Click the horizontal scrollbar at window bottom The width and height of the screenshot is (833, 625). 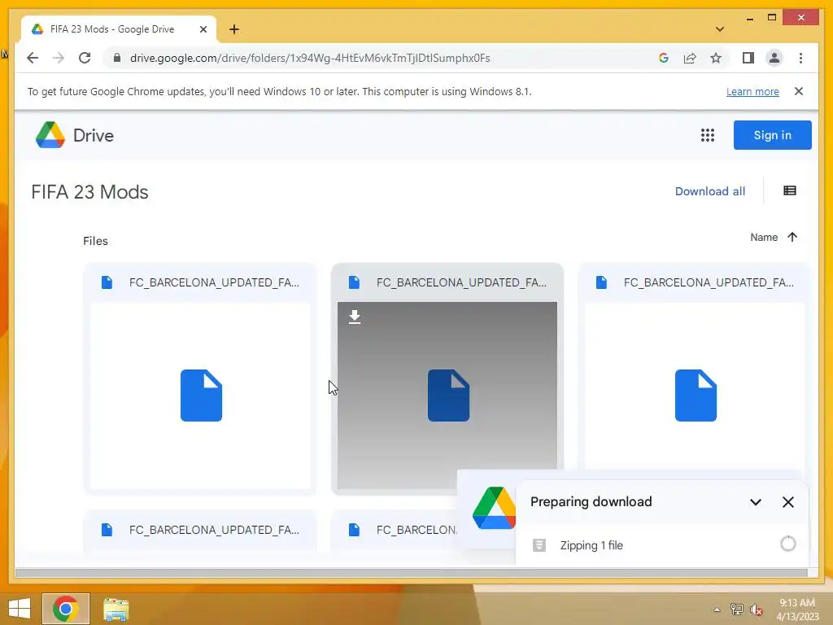[x=411, y=573]
